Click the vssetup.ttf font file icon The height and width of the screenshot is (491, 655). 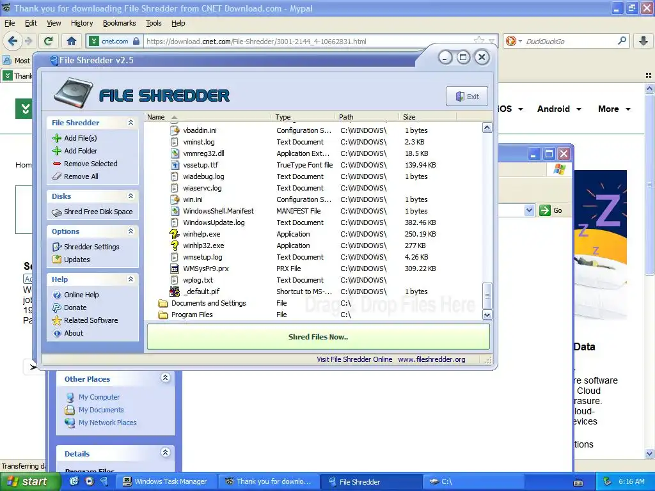point(175,165)
